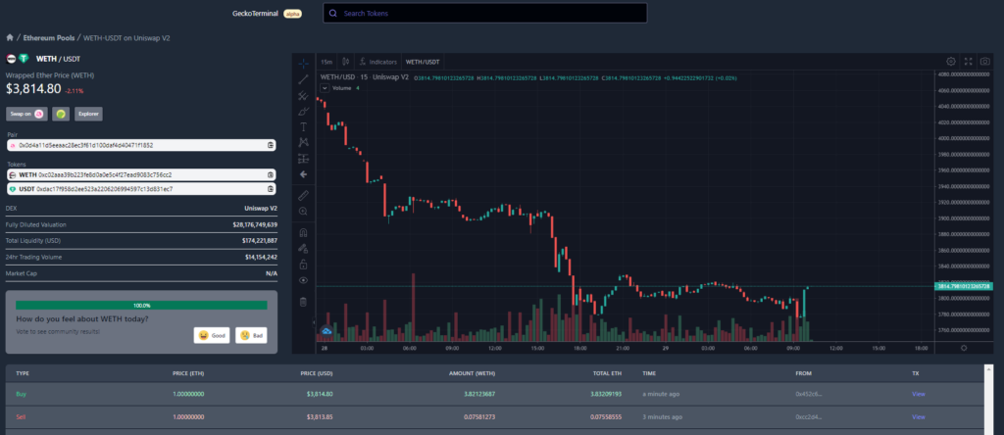Select the trend line drawing tool
The image size is (1004, 435).
tap(304, 78)
